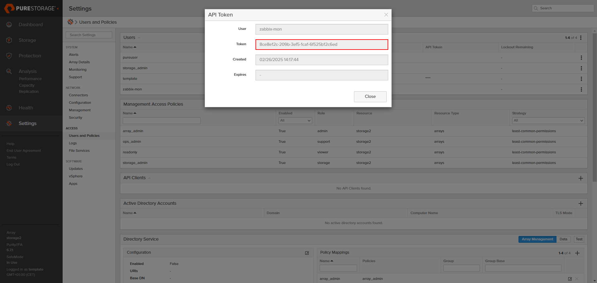Select the Array Management tab
This screenshot has height=283, width=597.
pos(537,239)
